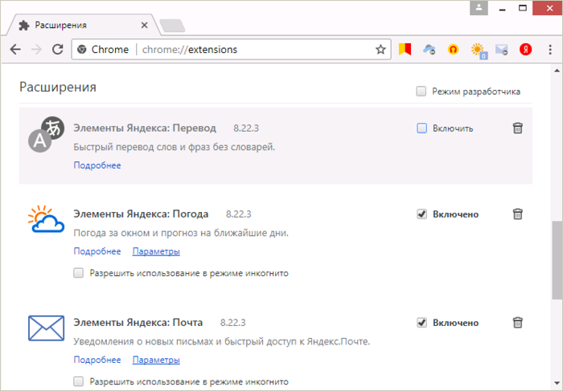Open Подробнее link for Погода extension
Viewport: 563px width, 391px height.
click(x=97, y=251)
